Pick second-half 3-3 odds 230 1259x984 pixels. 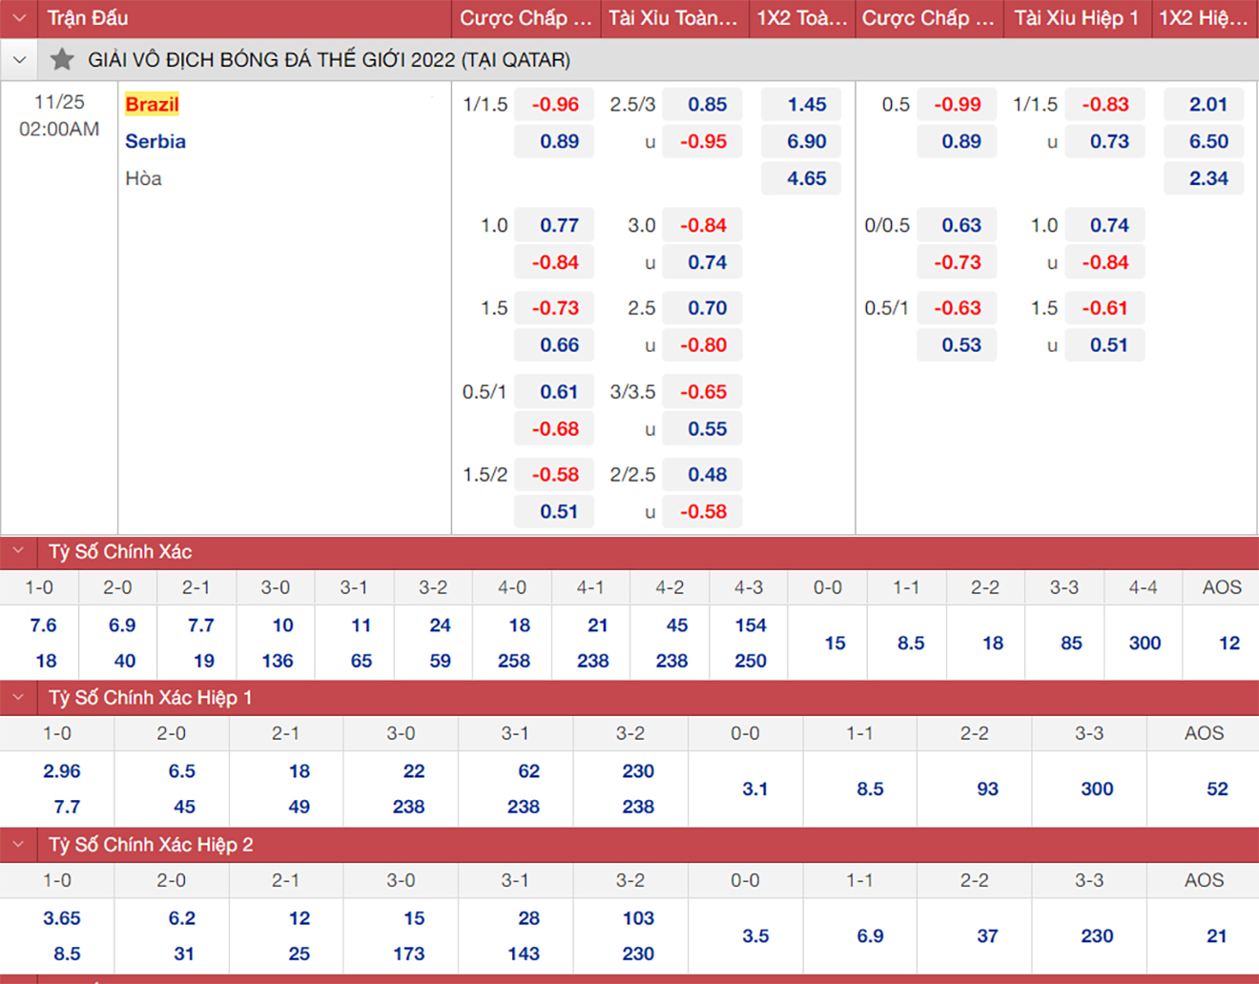tap(1097, 936)
